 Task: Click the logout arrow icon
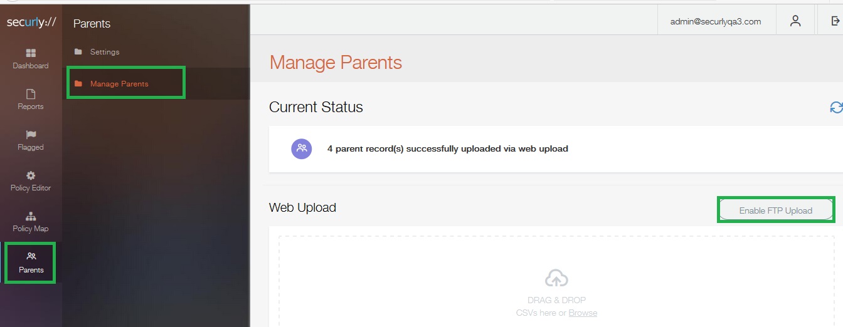(835, 21)
